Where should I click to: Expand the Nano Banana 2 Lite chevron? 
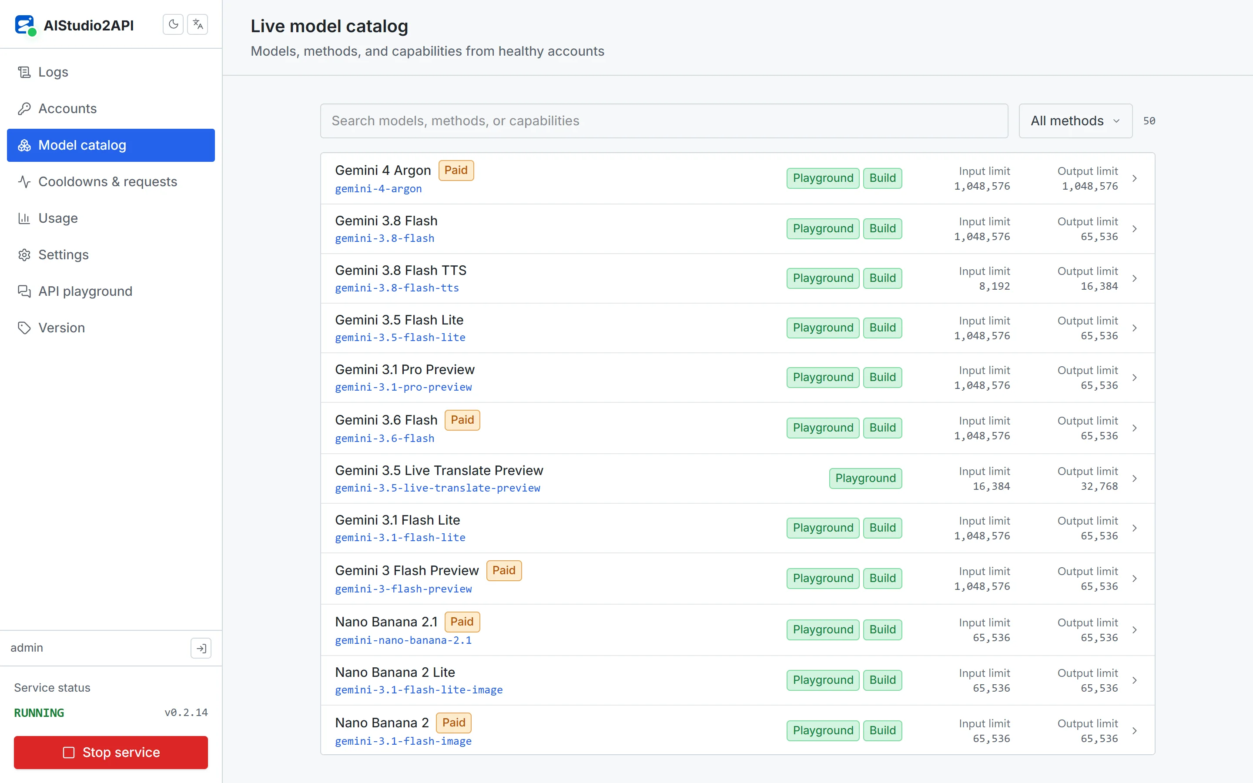1134,680
